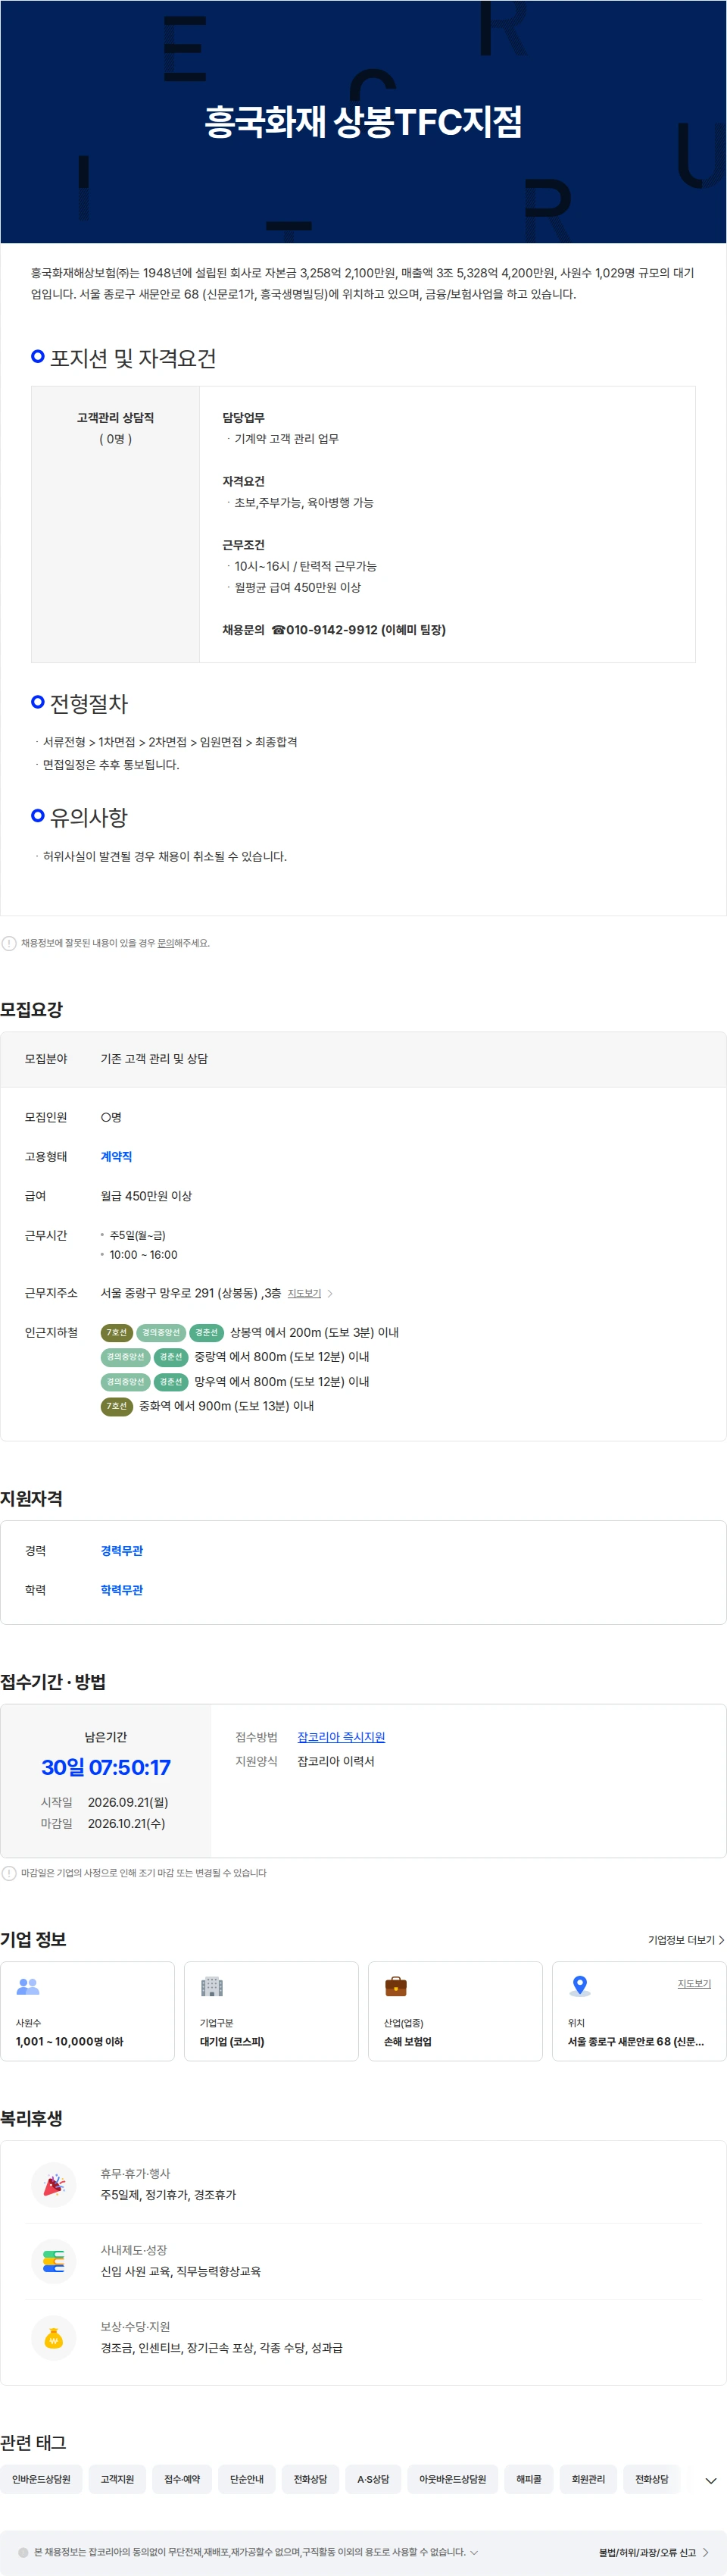Click the 고객관리 상담직 position cell
This screenshot has height=2576, width=727.
pos(116,524)
